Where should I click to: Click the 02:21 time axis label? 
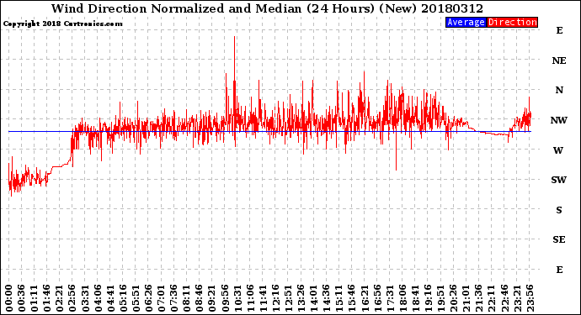[60, 298]
